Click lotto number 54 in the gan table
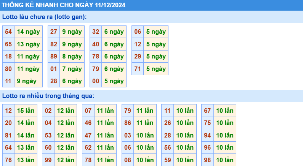 point(8,32)
